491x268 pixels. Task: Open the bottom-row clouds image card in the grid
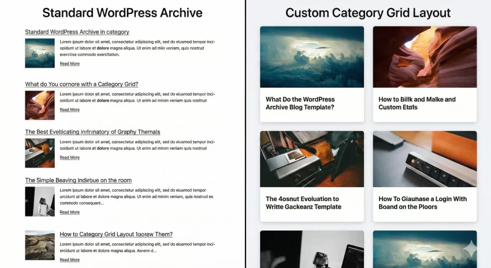[x=425, y=249]
